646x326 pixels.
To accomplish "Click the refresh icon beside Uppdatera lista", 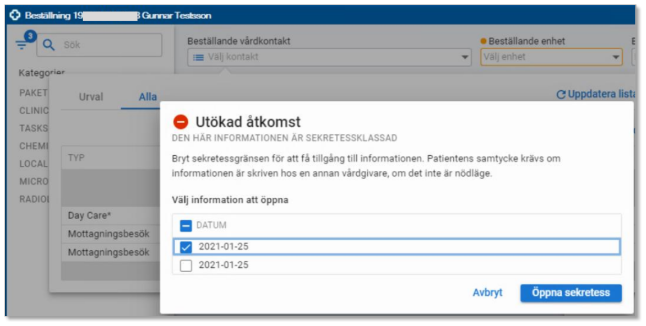I will (x=560, y=95).
